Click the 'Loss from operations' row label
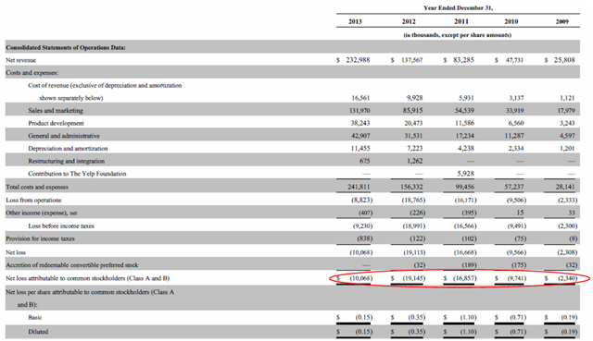 point(33,201)
